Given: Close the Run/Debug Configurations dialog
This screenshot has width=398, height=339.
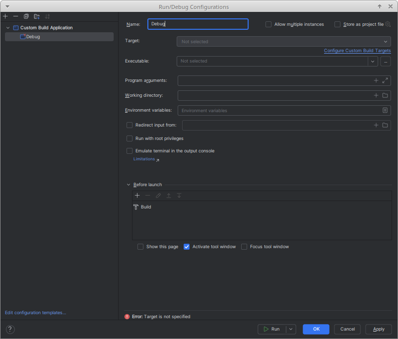Looking at the screenshot, I should click(x=391, y=6).
